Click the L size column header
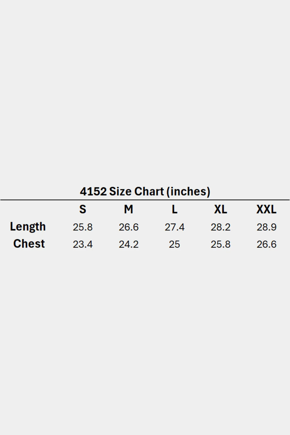Screen dimensions: 290x435 (174, 209)
